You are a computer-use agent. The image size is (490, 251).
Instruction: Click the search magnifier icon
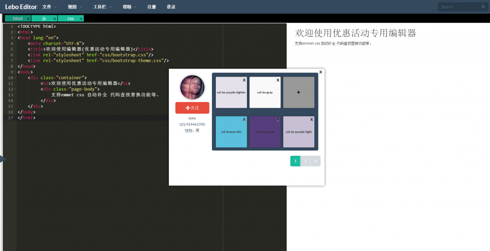[x=483, y=7]
